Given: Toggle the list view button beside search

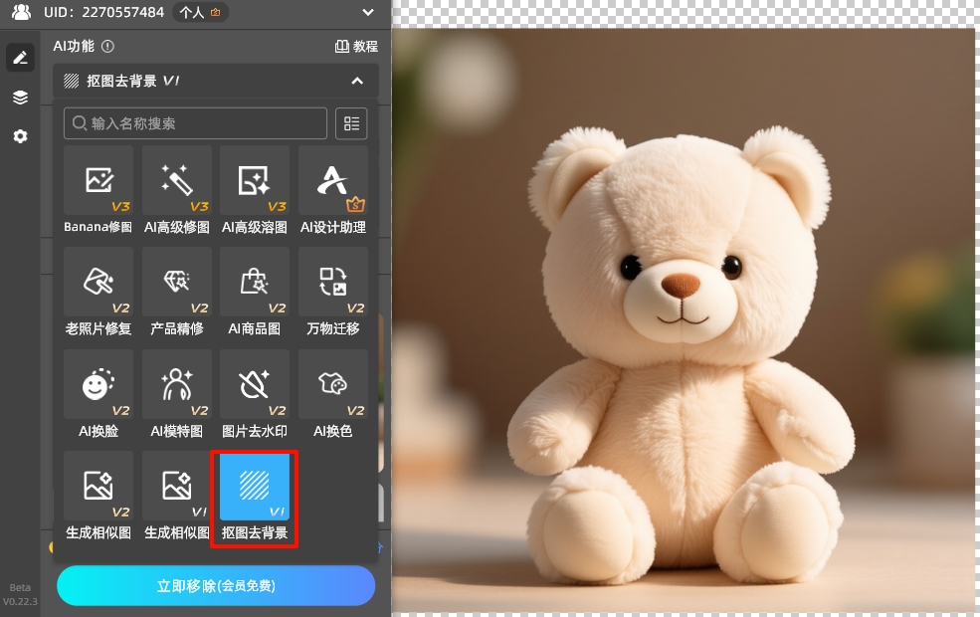Looking at the screenshot, I should coord(351,123).
